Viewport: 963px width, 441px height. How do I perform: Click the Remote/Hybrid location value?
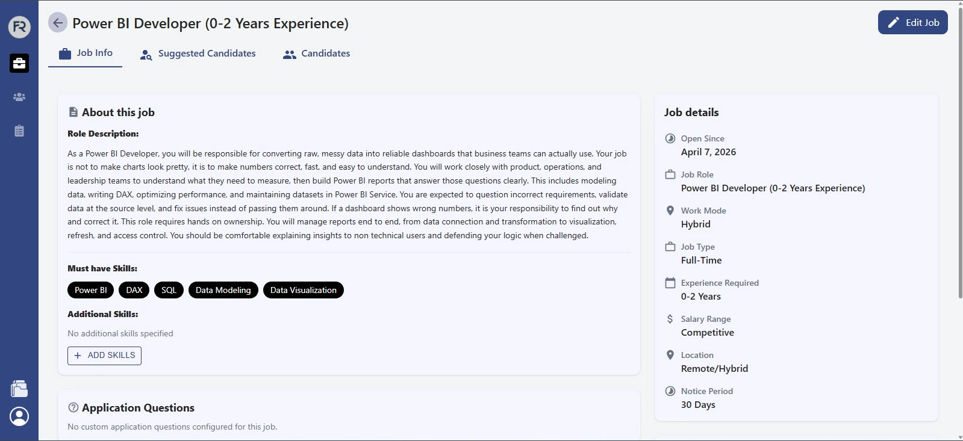(714, 369)
